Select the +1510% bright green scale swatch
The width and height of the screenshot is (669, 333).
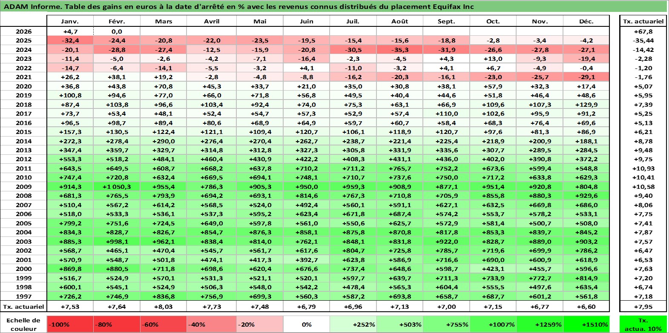pyautogui.click(x=586, y=324)
